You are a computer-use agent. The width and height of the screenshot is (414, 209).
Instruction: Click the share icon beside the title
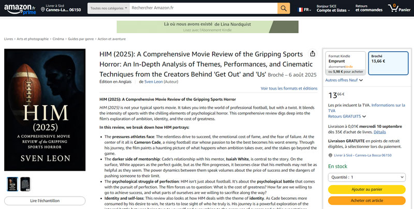pos(313,54)
